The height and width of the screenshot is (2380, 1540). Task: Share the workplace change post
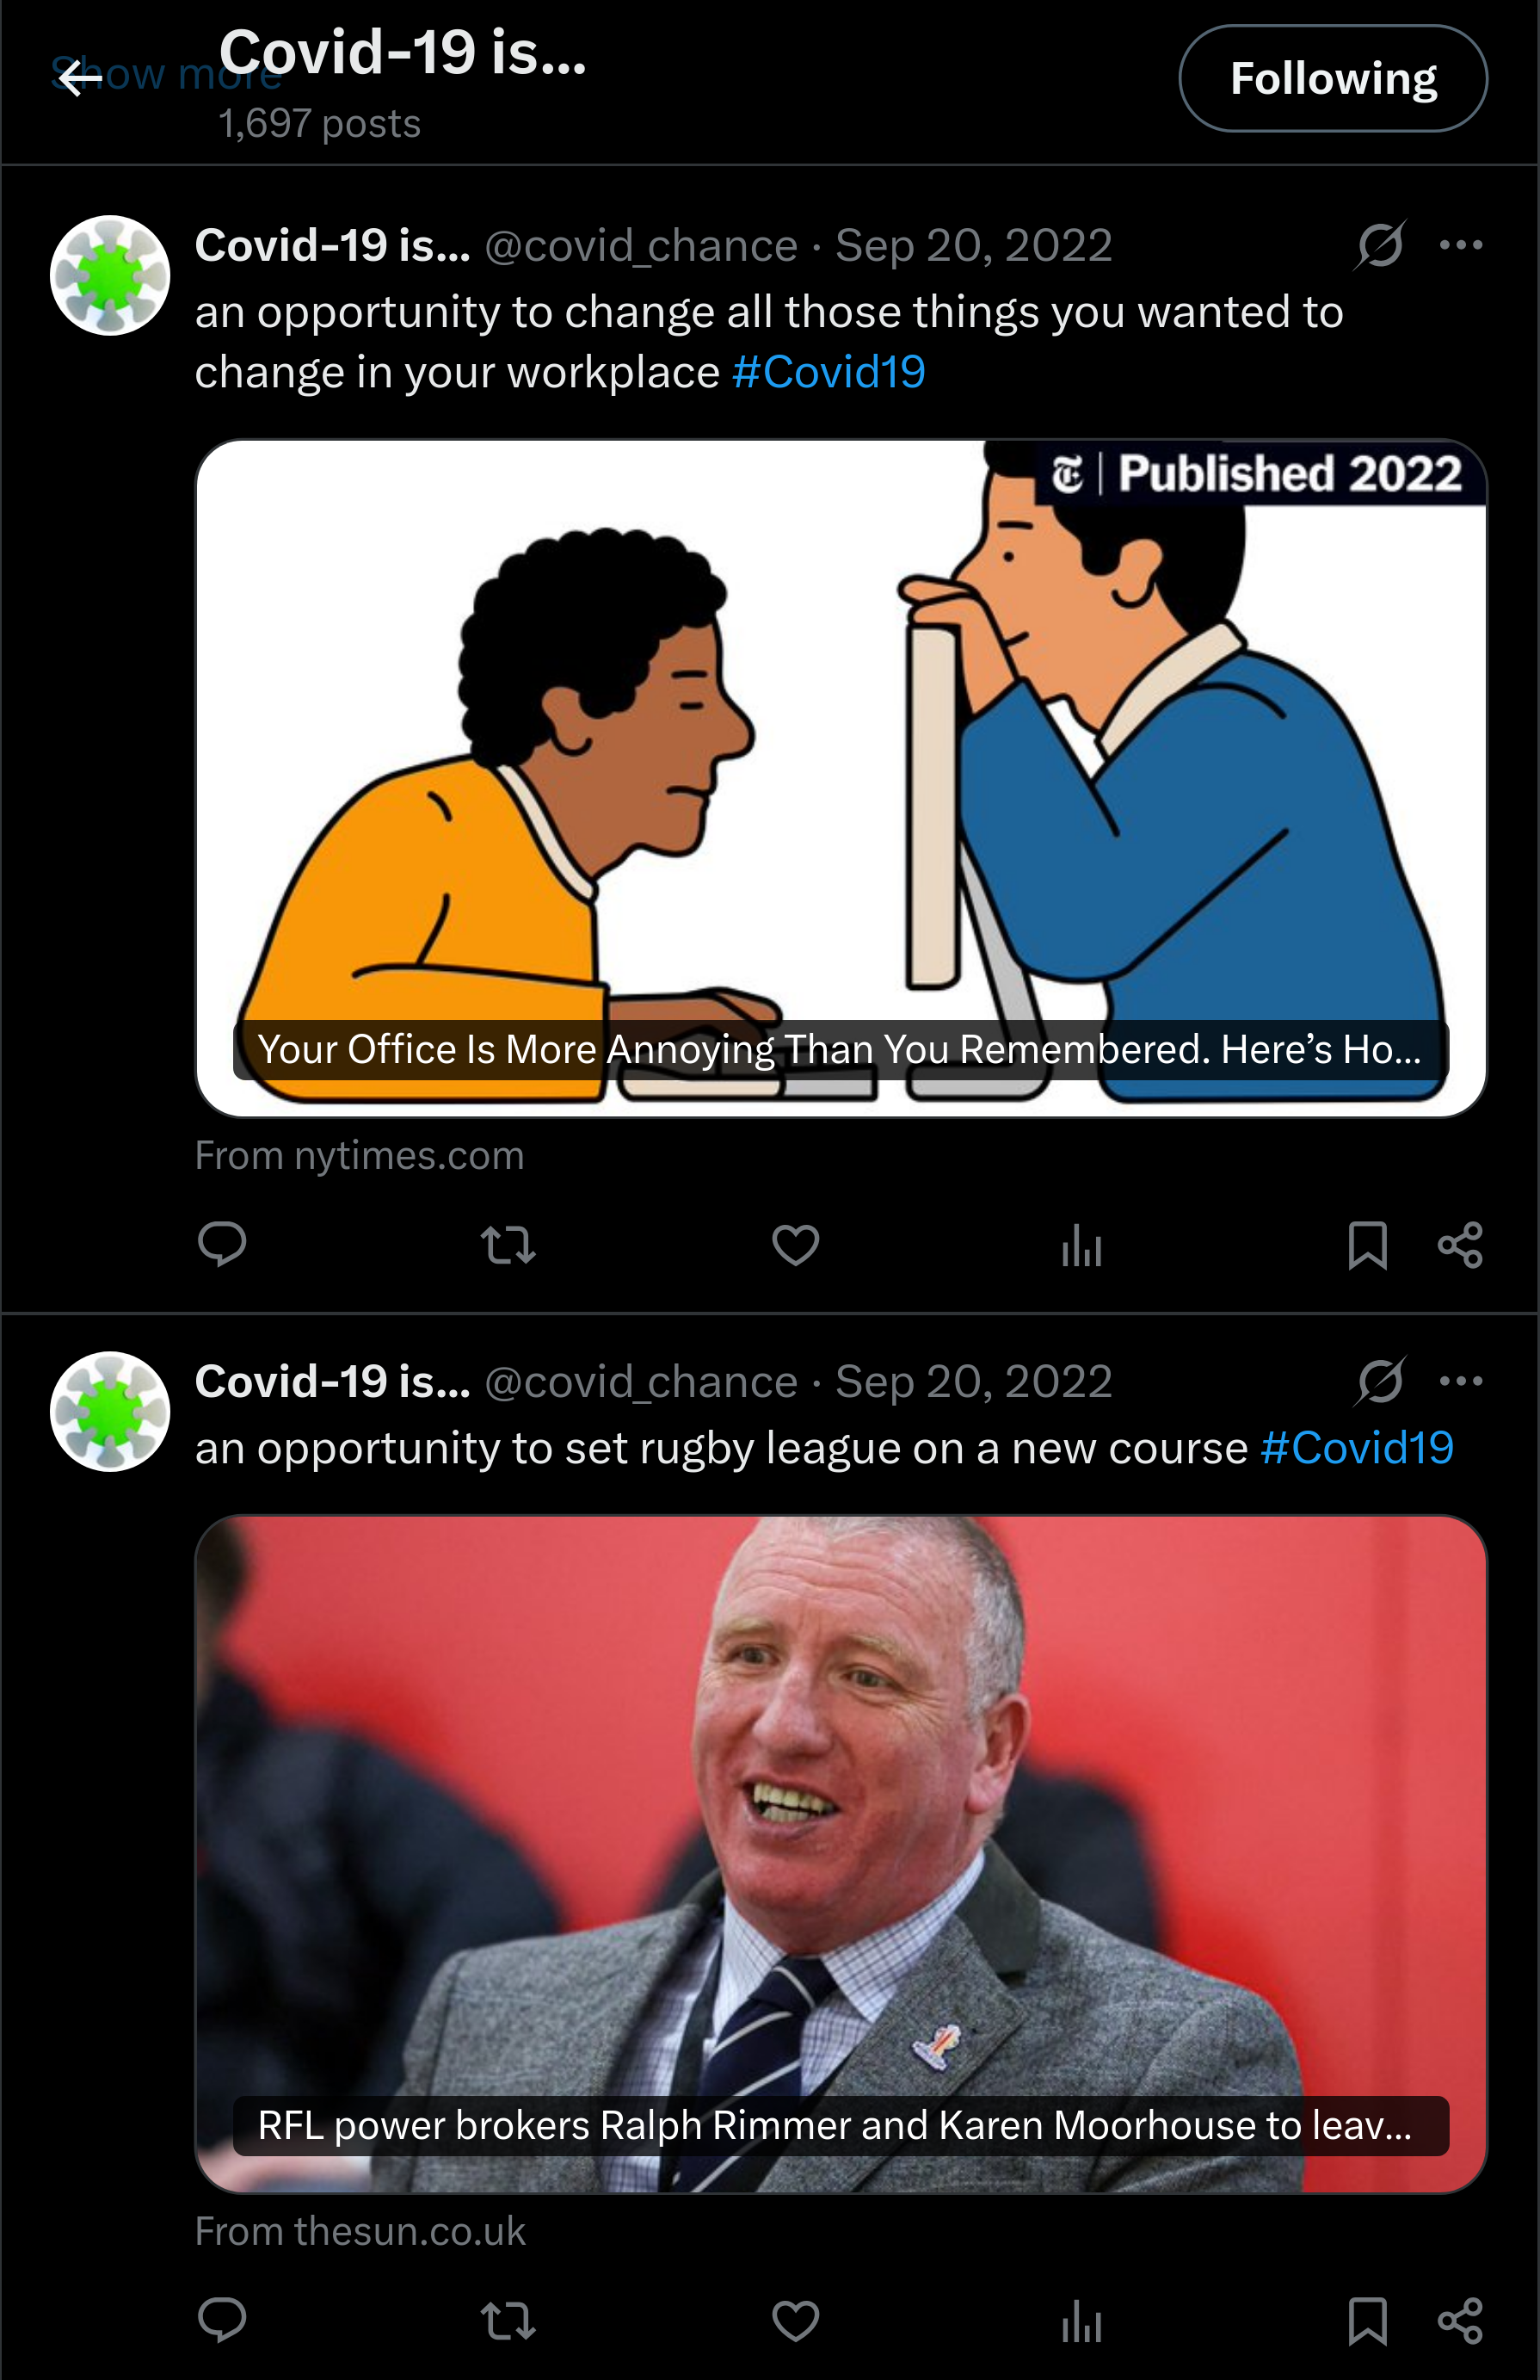click(1460, 1245)
